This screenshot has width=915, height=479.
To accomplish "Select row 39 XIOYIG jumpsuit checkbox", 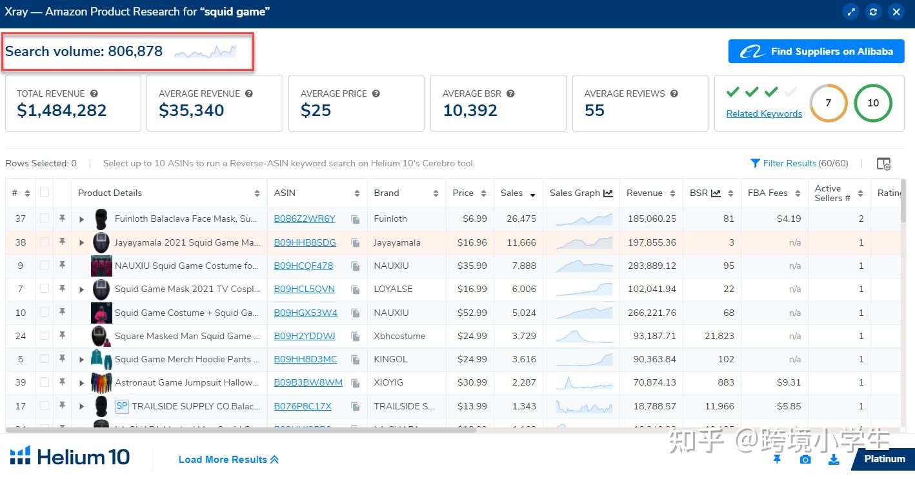I will tap(44, 382).
